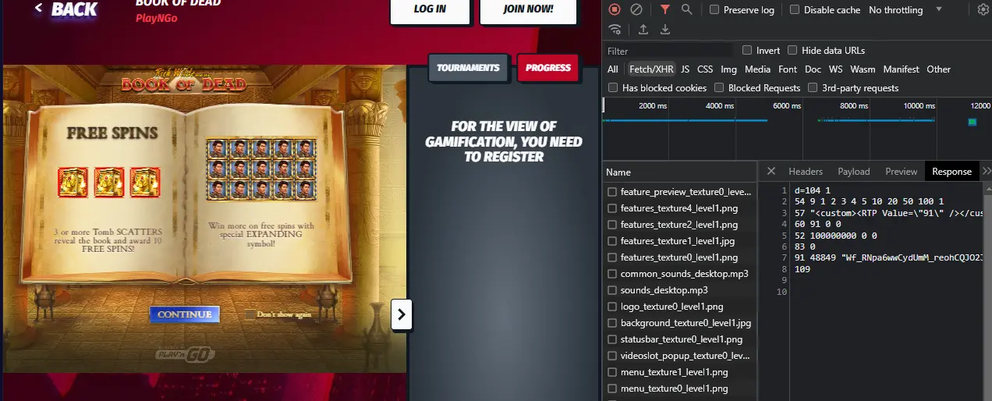Select feature_preview_texture0 request row
The image size is (992, 401).
pos(679,192)
